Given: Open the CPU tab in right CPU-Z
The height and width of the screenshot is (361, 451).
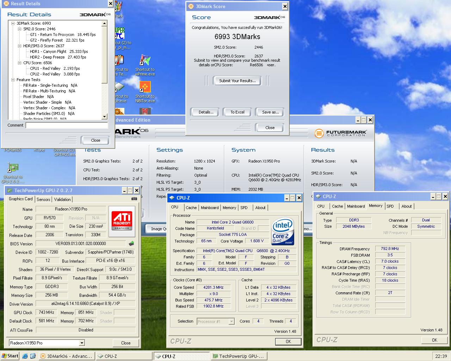Looking at the screenshot, I should [x=321, y=206].
